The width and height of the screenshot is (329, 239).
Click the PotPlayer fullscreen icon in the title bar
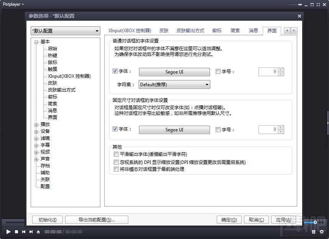coord(318,5)
